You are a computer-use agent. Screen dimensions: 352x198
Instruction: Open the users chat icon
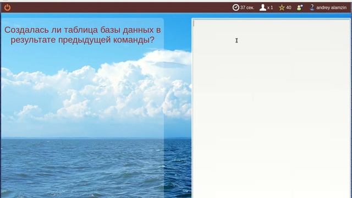tap(300, 8)
